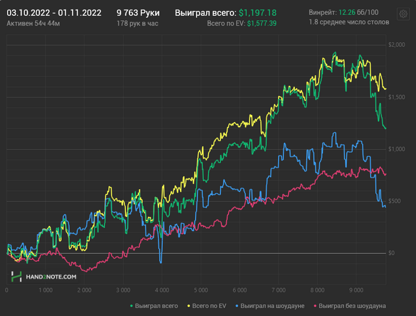416x316 pixels.
Task: Click the '3 000' x-axis label
Action: point(123,291)
